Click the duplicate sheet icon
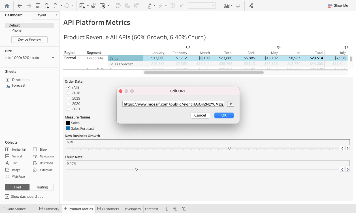Viewport: 356px width, 213px height. click(x=94, y=6)
